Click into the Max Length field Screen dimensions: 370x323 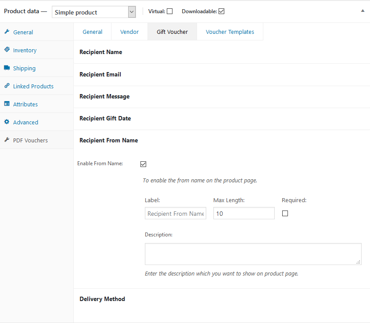244,214
